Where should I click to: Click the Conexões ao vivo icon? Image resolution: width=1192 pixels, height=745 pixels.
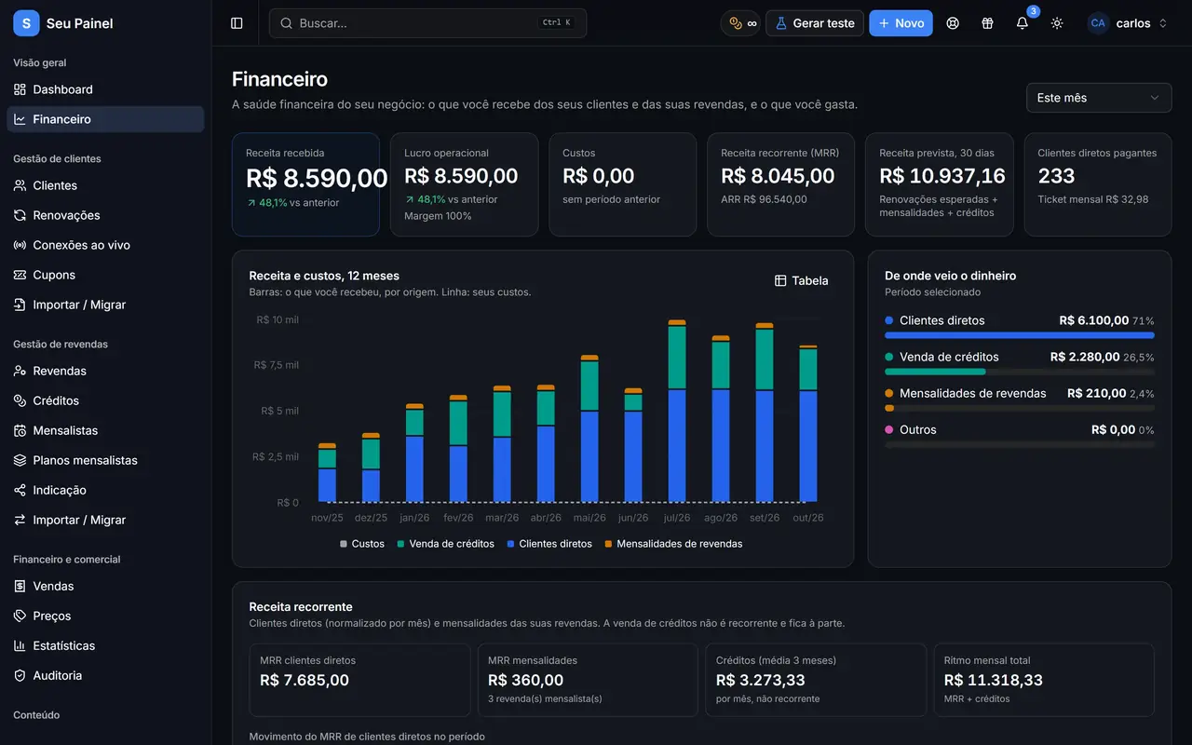point(20,245)
